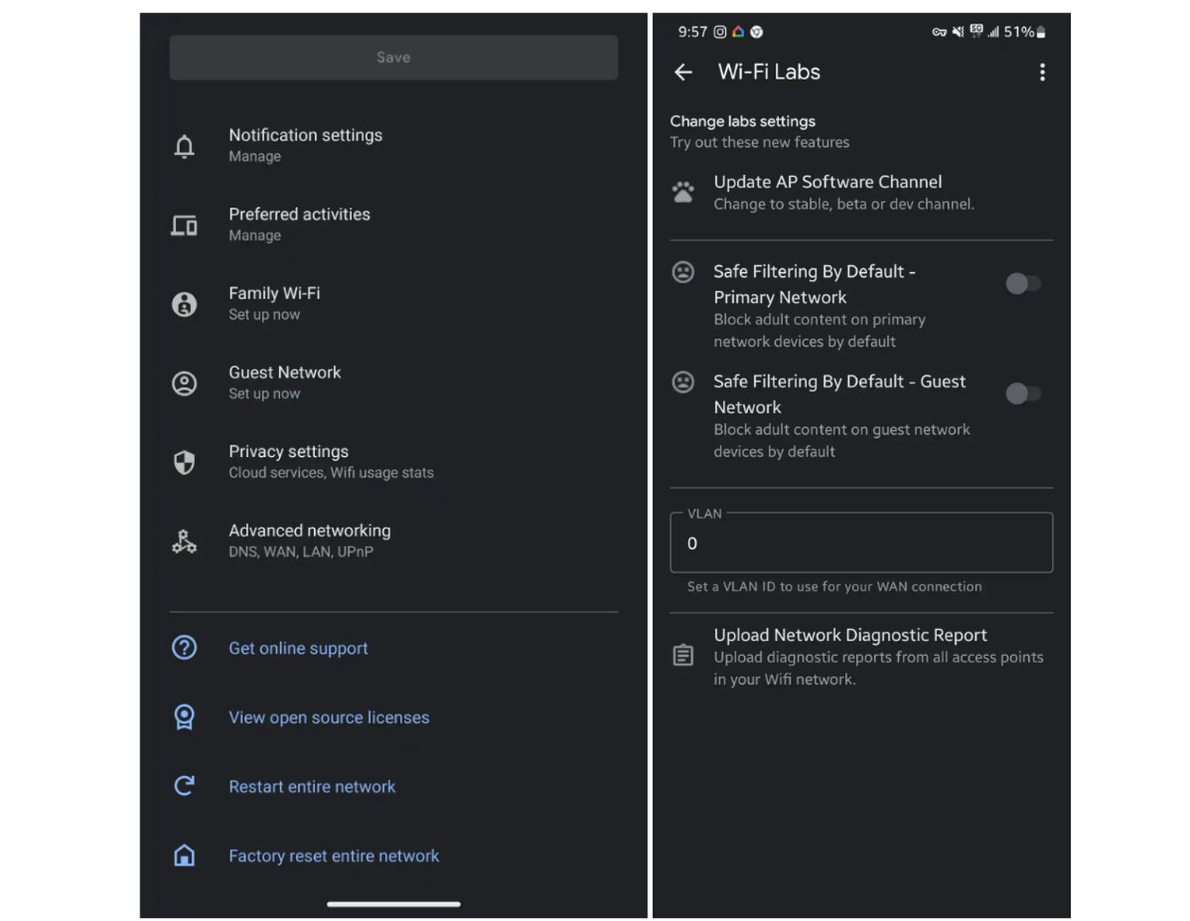Tap the Advanced networking nodes icon
The height and width of the screenshot is (921, 1190).
(x=184, y=542)
